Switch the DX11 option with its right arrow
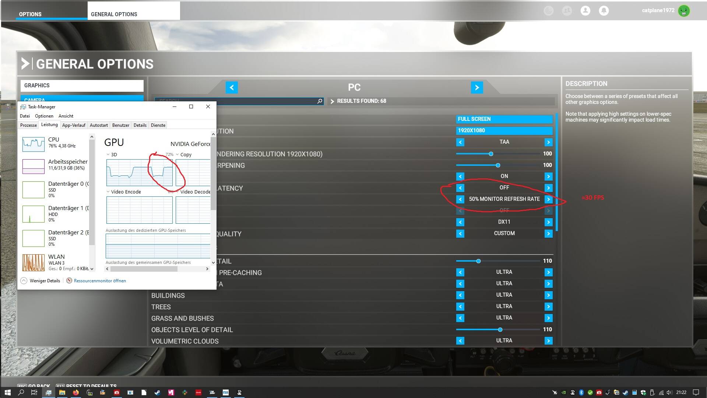The width and height of the screenshot is (707, 398). click(x=548, y=222)
